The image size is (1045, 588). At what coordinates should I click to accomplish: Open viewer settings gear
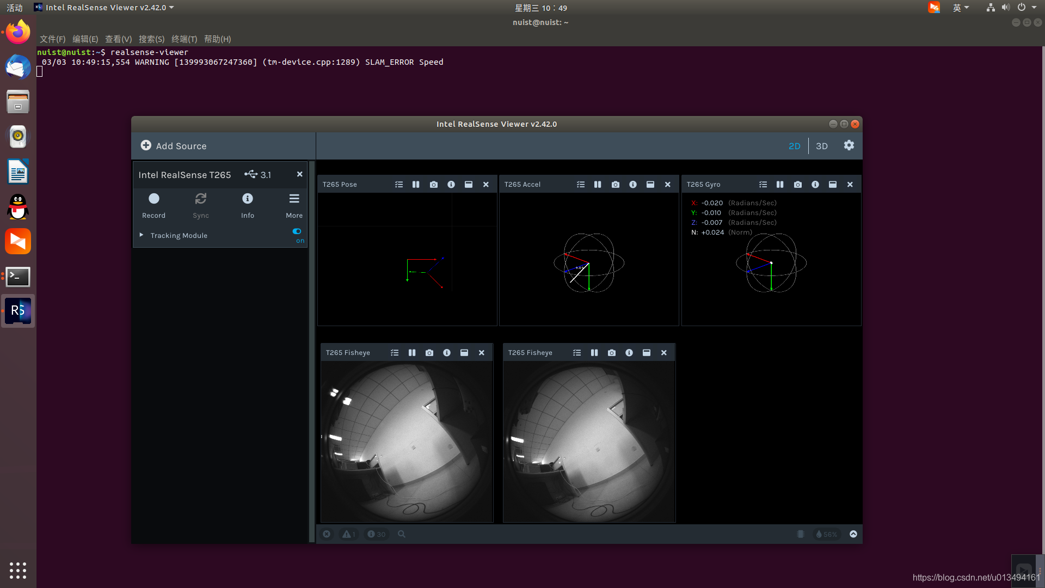(x=849, y=145)
